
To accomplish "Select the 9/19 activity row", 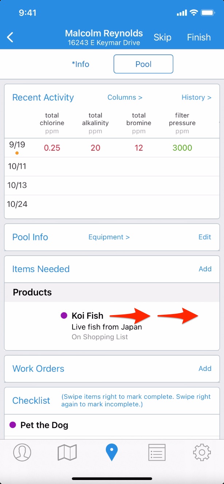I will (x=112, y=148).
